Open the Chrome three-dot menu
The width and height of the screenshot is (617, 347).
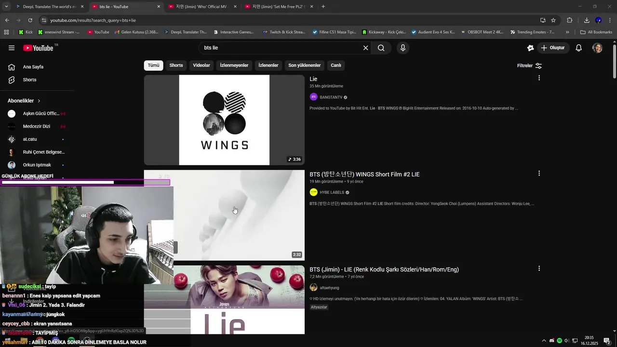click(610, 20)
